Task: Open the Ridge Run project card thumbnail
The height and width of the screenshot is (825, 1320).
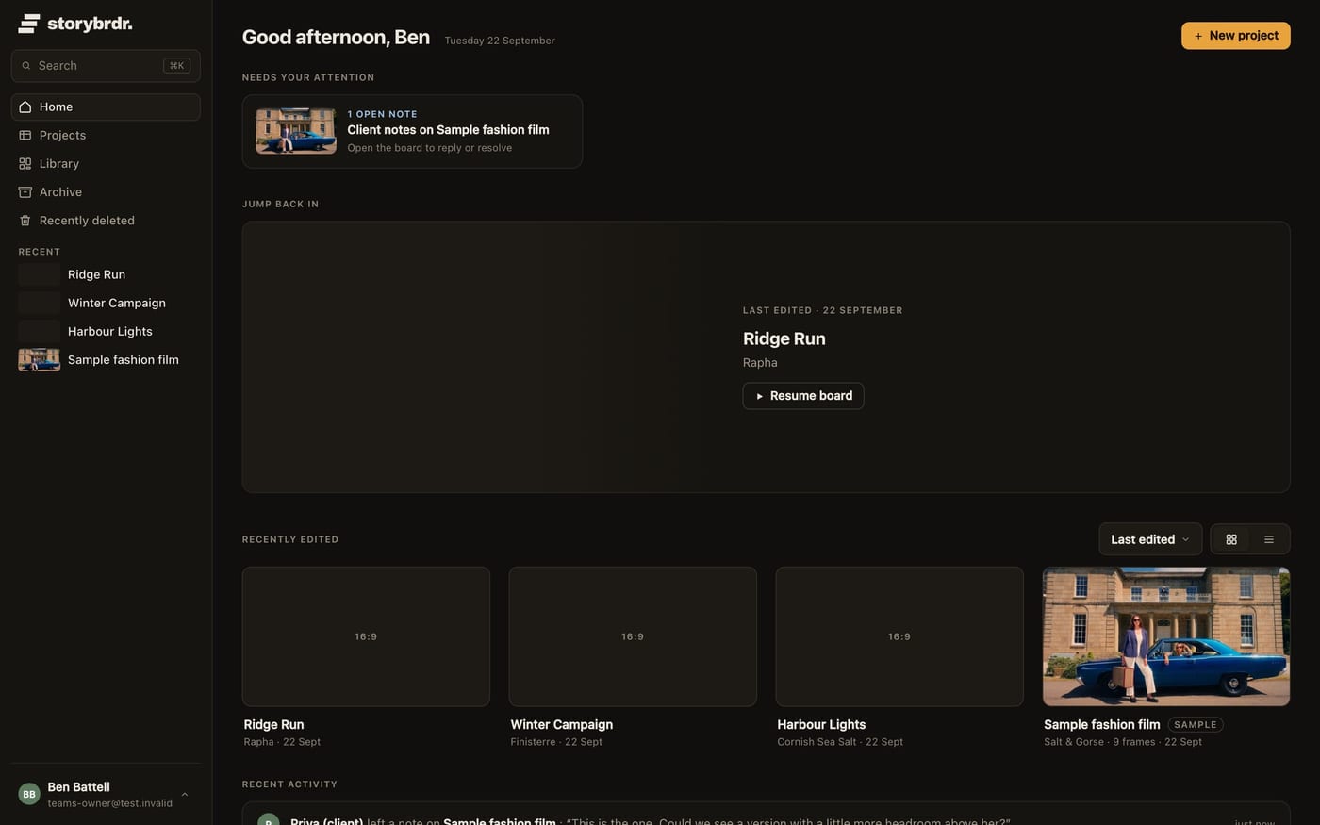Action: [366, 636]
